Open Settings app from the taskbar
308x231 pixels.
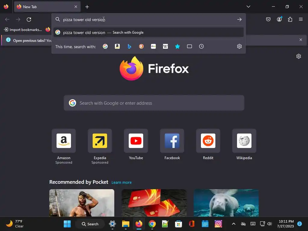click(x=112, y=224)
